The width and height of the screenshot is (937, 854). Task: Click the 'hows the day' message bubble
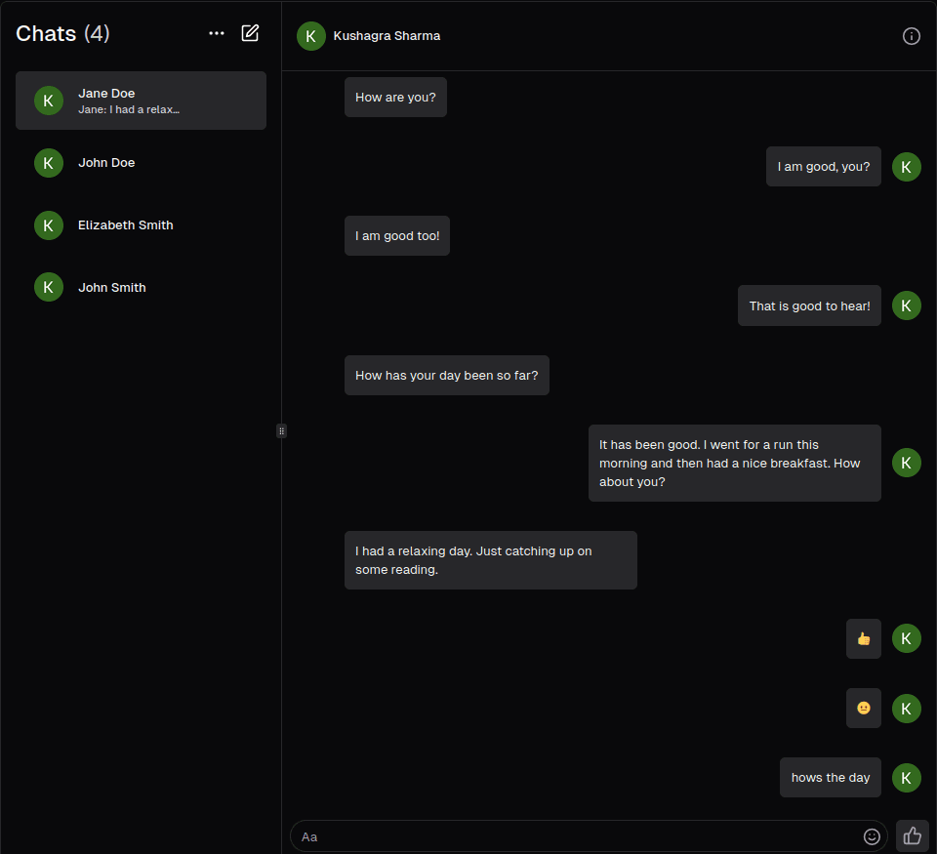[830, 777]
